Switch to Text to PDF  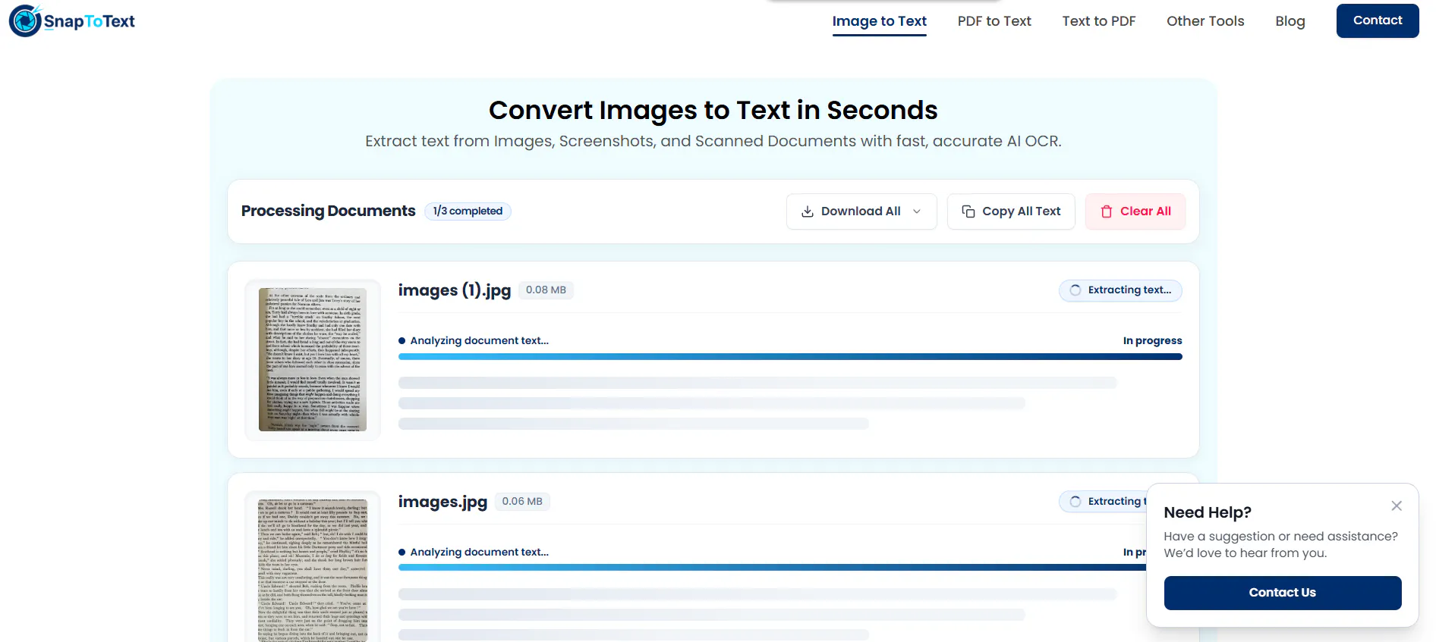[1098, 21]
